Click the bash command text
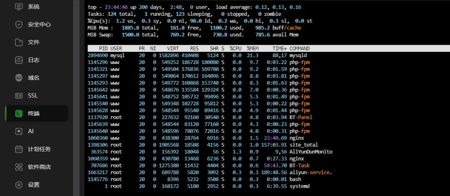Screen dimensions: 450x196 295,179
